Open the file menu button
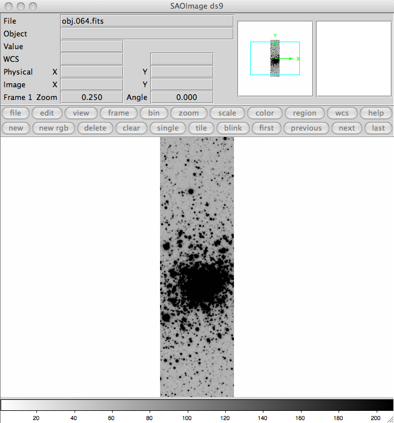 tap(16, 113)
